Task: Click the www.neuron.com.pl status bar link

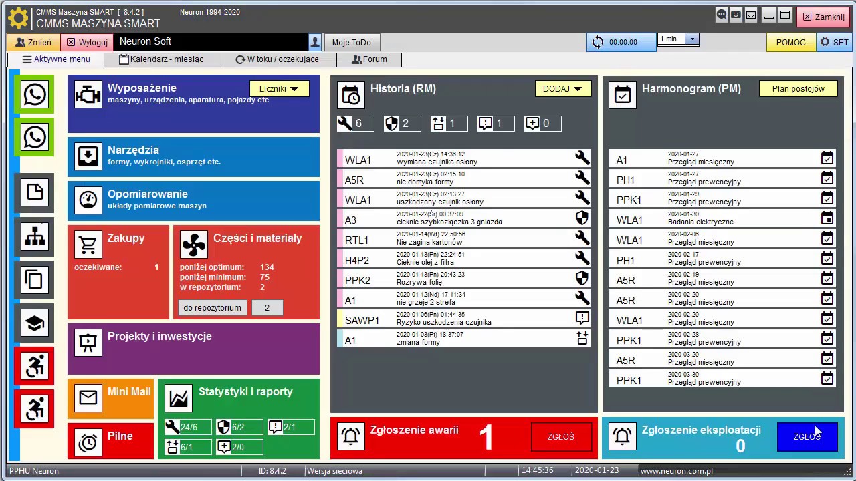Action: click(676, 471)
